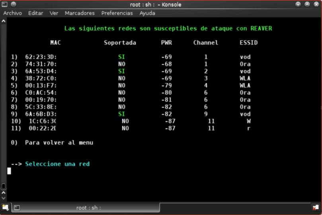Click the terminal window icon in title bar

pyautogui.click(x=4, y=4)
